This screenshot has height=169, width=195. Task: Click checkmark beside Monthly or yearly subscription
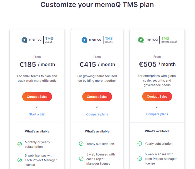pos(20,144)
